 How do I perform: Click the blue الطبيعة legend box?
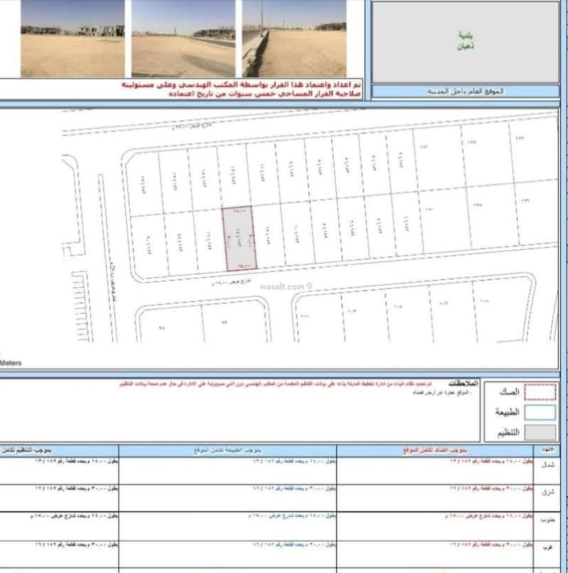coord(540,412)
